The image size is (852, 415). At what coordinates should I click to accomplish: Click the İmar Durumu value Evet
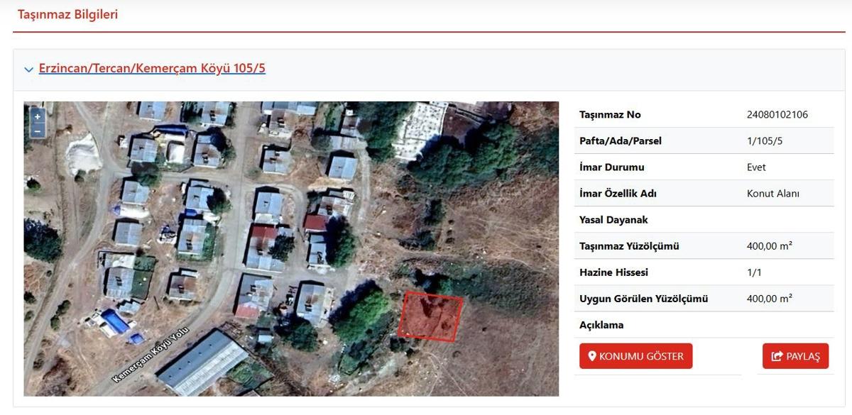pyautogui.click(x=756, y=167)
